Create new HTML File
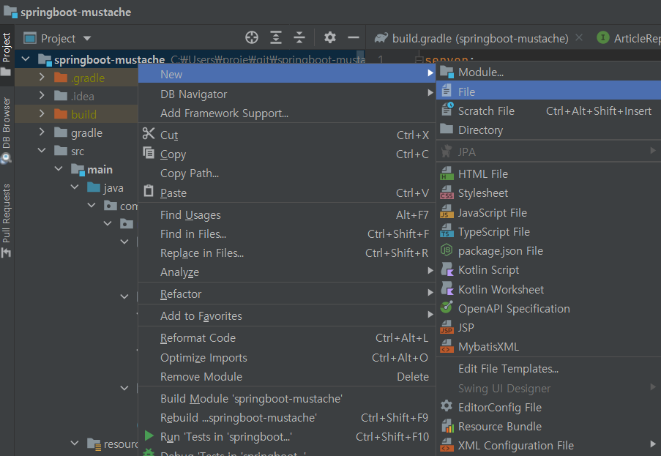 548,173
